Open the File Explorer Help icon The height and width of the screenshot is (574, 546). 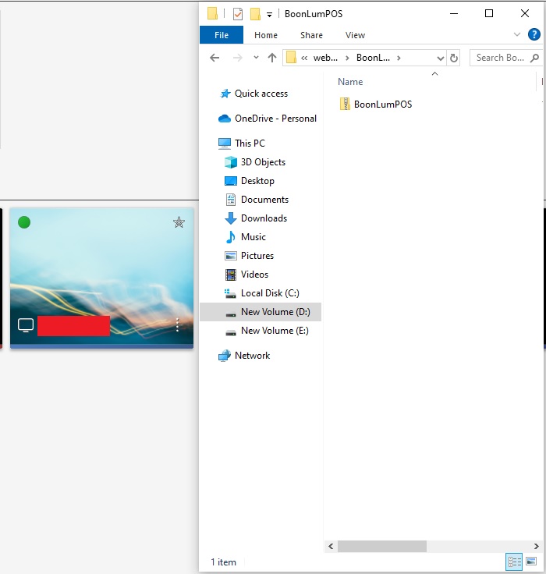point(534,34)
